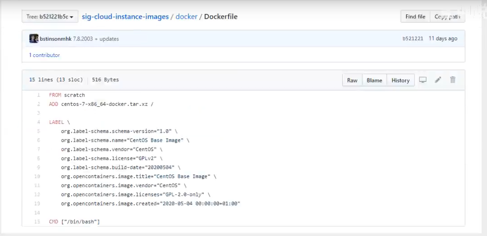Click the pencil edit file icon
The height and width of the screenshot is (236, 487).
click(x=438, y=80)
